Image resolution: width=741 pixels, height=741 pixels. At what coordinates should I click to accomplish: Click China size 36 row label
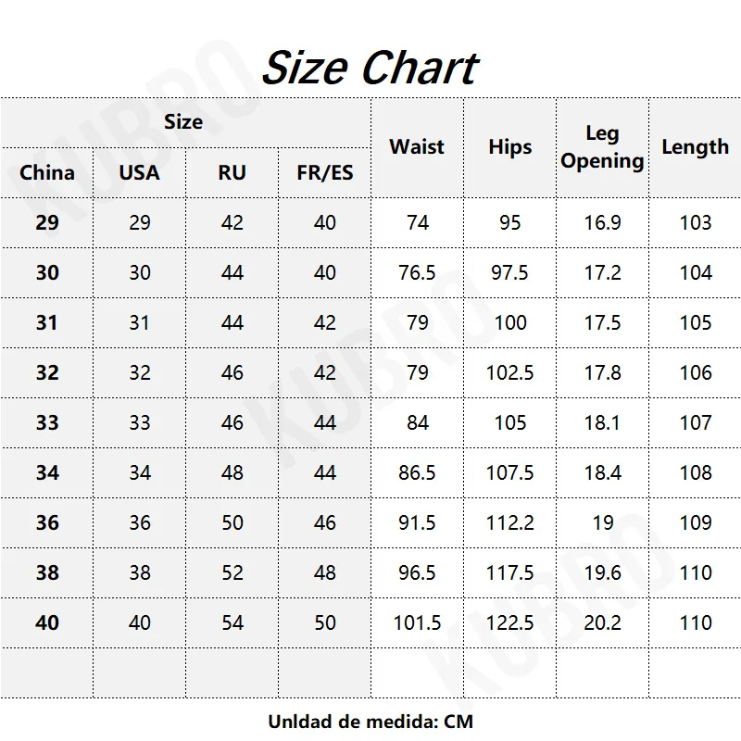(47, 522)
